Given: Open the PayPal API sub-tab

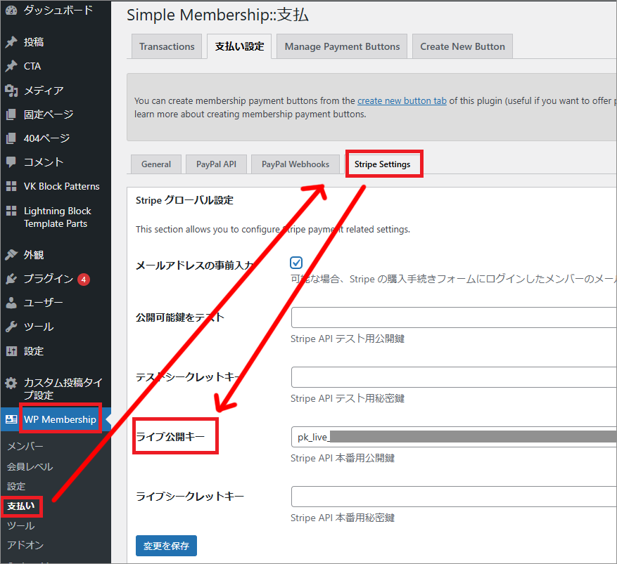Looking at the screenshot, I should click(216, 164).
